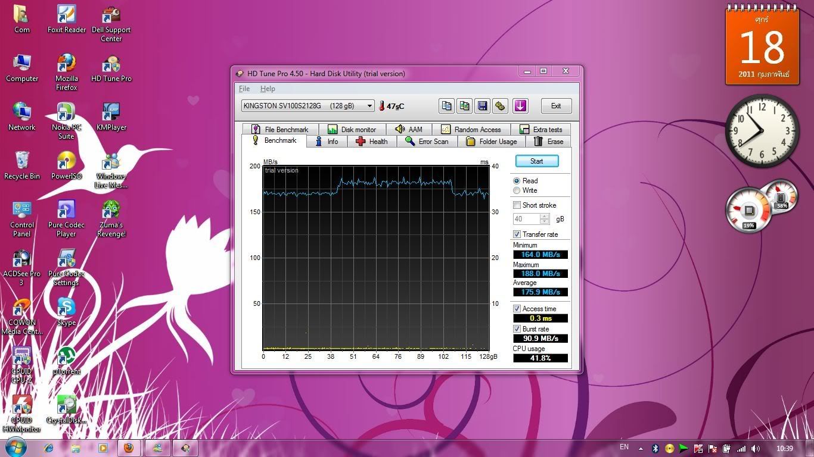The height and width of the screenshot is (457, 814).
Task: Uncheck the Access time checkbox
Action: pyautogui.click(x=517, y=309)
